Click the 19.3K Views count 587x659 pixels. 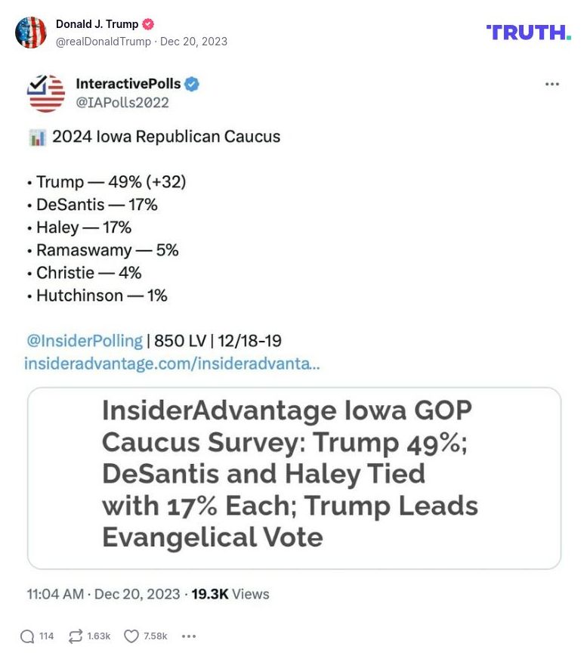coord(230,594)
